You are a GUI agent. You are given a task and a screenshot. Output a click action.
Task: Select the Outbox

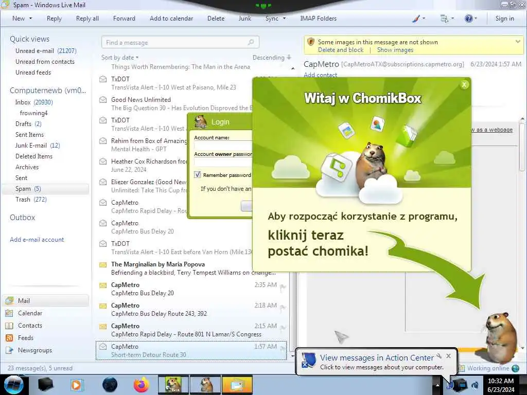(x=23, y=218)
